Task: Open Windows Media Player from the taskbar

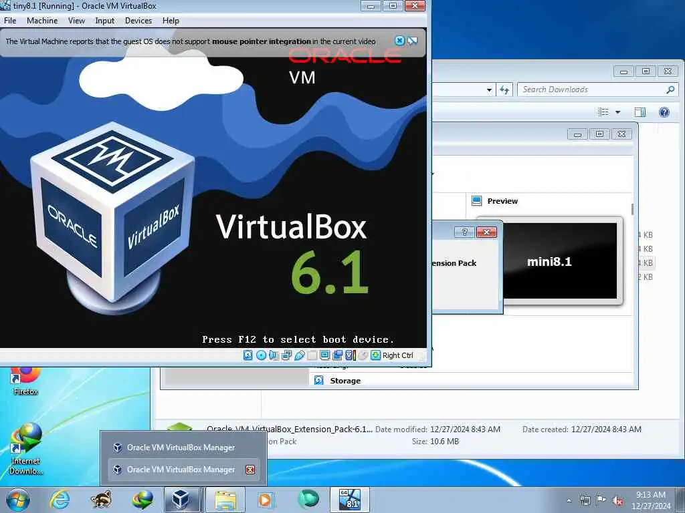Action: click(265, 500)
